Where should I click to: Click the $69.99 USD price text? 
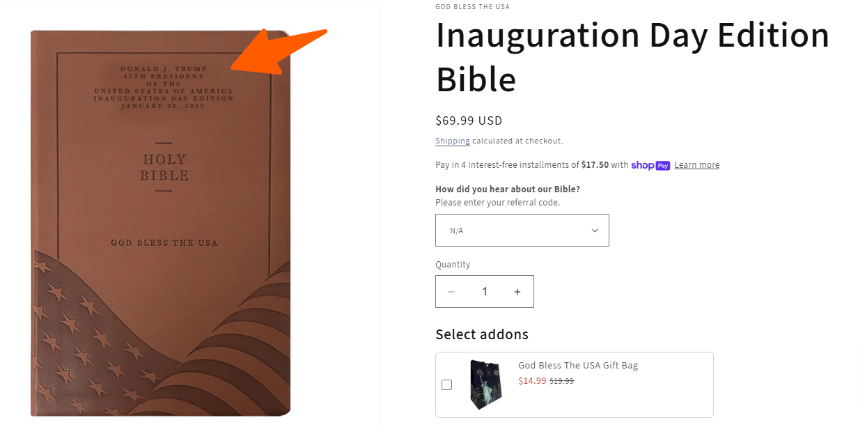(x=469, y=121)
